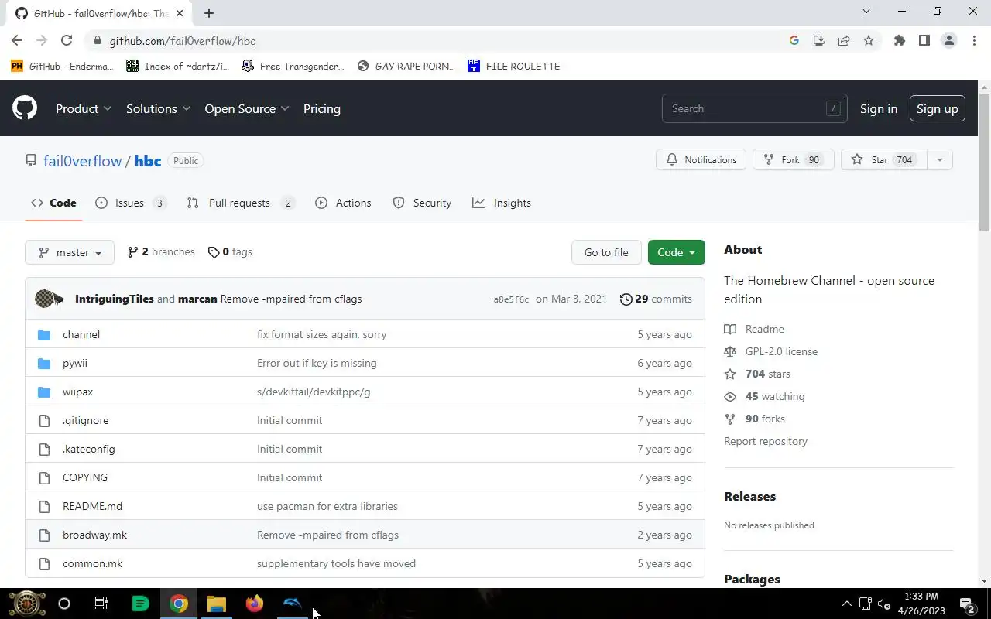Image resolution: width=991 pixels, height=619 pixels.
Task: Reload the page with the refresh icon
Action: tap(67, 41)
